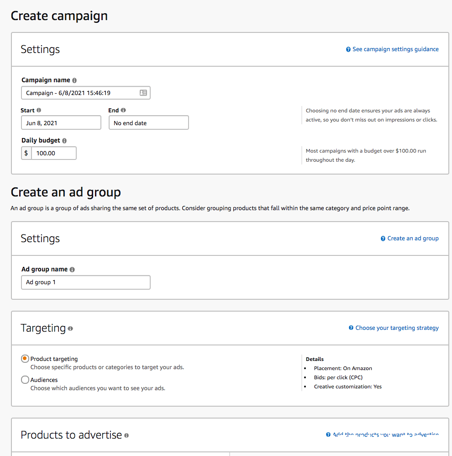Screen dimensions: 452x456
Task: Open the Create an ad group help link
Action: click(x=413, y=239)
